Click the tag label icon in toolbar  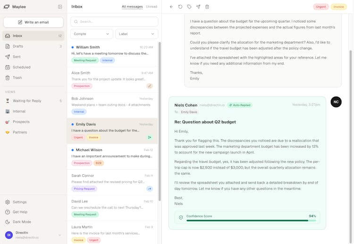189,7
